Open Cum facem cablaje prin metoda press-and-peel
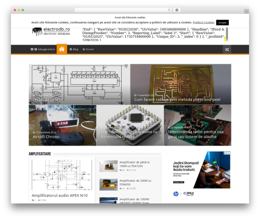The width and height of the screenshot is (260, 219). click(x=177, y=99)
